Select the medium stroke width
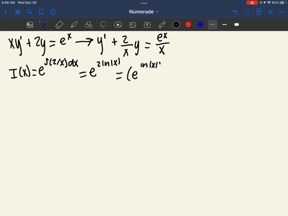Image resolution: width=288 pixels, height=216 pixels. (224, 25)
